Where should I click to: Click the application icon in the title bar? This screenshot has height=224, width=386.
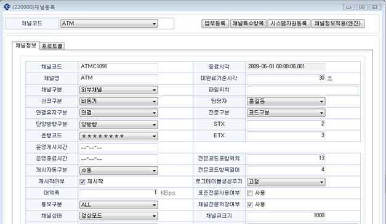pyautogui.click(x=7, y=7)
